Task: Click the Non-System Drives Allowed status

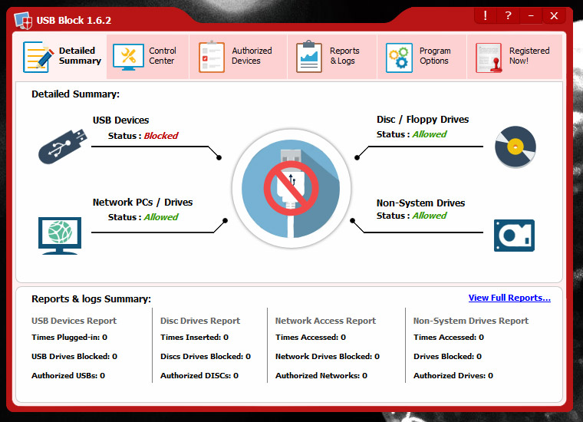Action: click(x=430, y=216)
